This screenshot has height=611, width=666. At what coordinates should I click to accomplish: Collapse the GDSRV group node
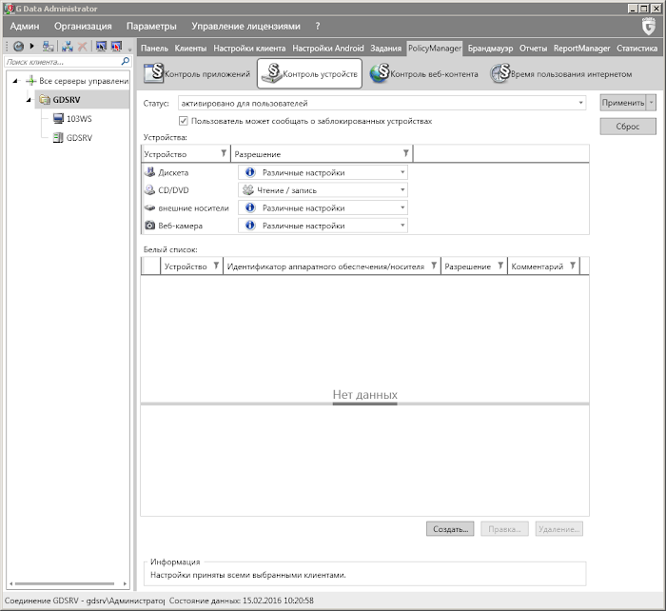point(29,100)
